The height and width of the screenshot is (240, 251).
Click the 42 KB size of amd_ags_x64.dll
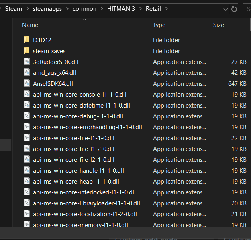pyautogui.click(x=239, y=73)
